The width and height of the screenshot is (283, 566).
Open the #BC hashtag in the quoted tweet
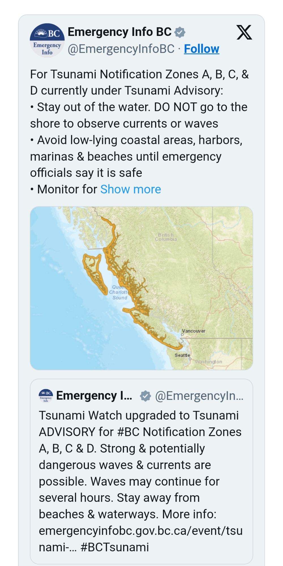click(128, 432)
